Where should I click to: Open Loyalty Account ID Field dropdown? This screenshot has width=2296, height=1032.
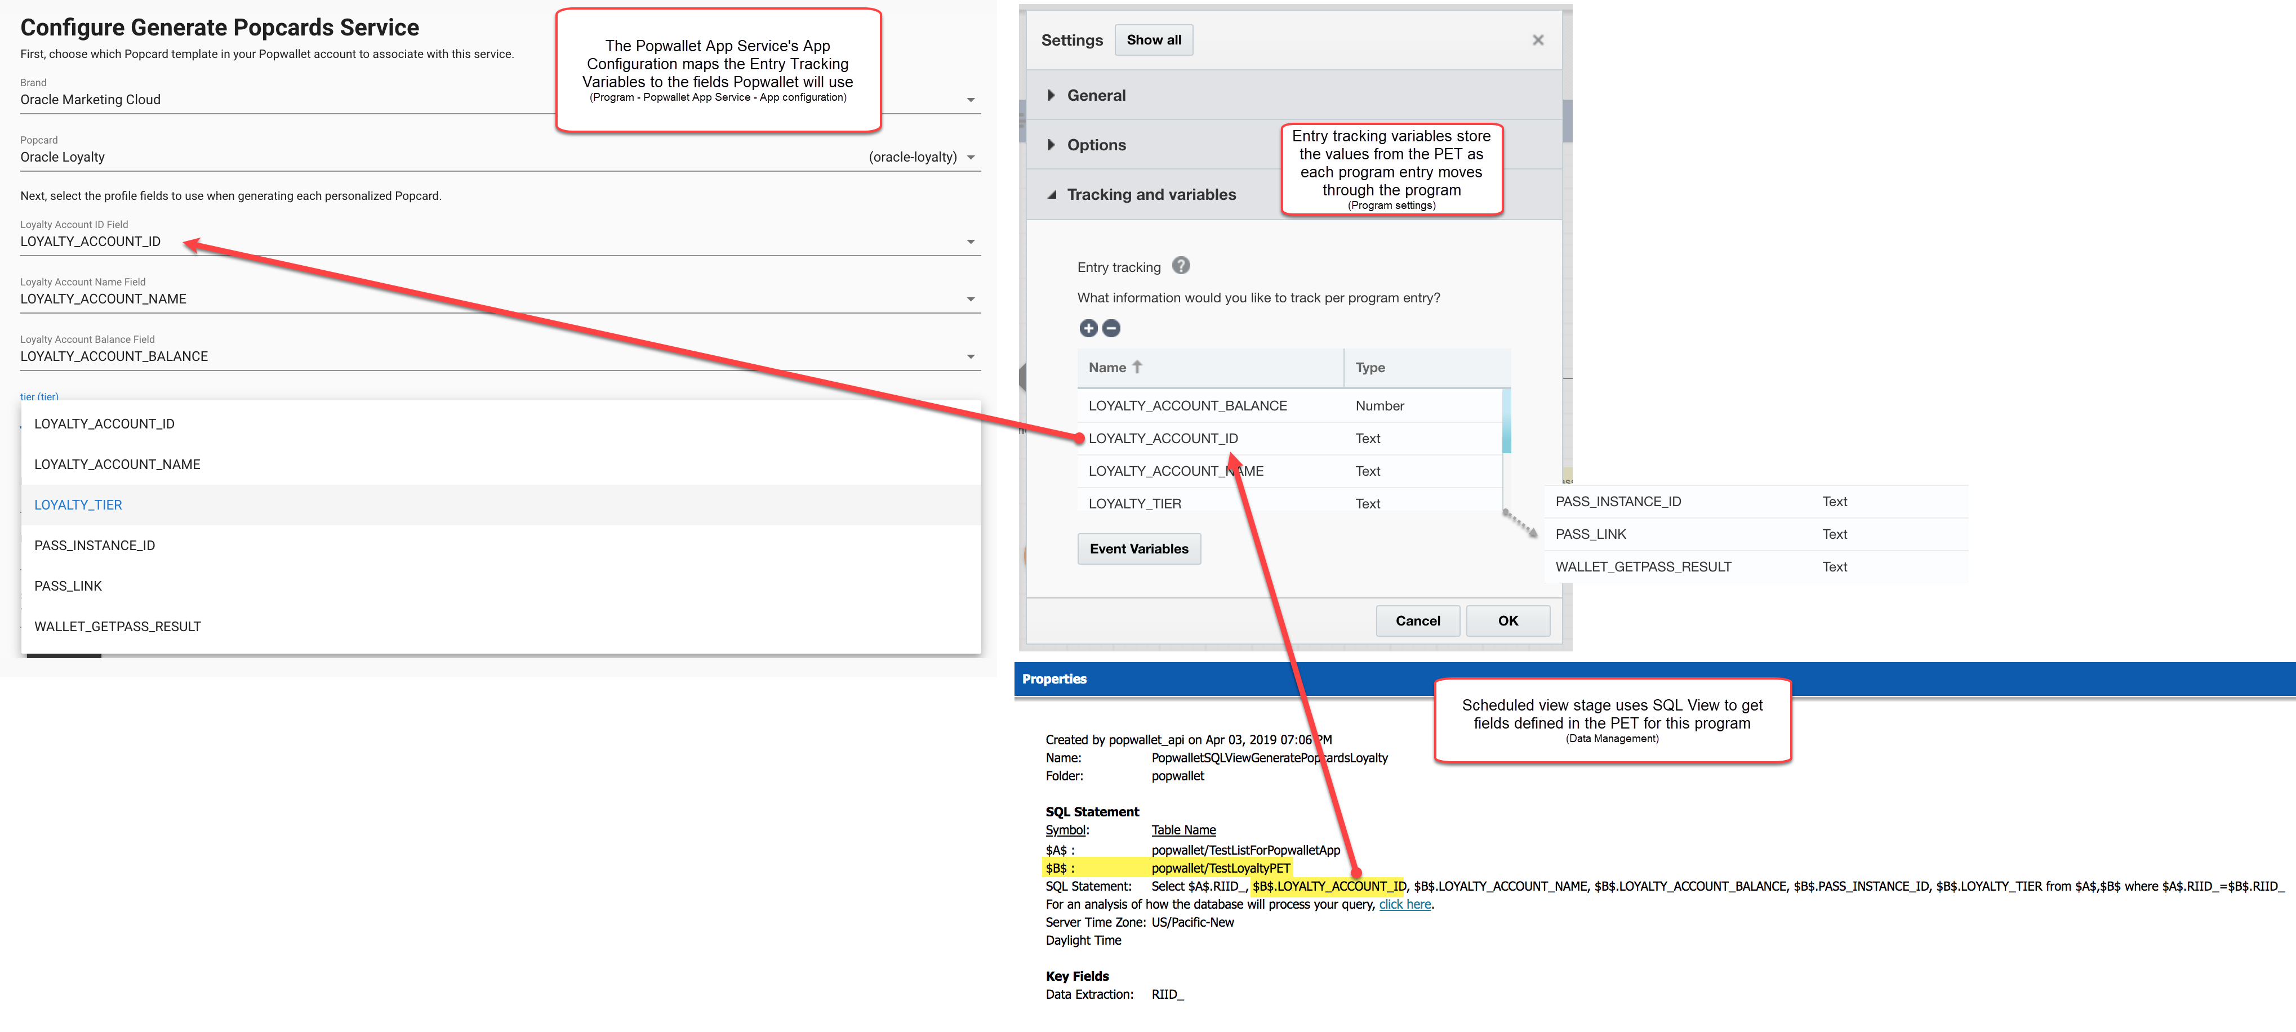pos(971,242)
